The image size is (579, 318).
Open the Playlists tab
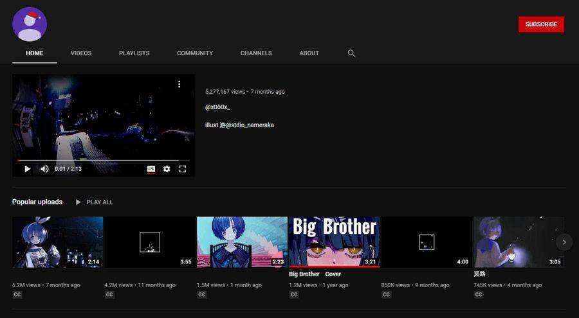point(134,53)
